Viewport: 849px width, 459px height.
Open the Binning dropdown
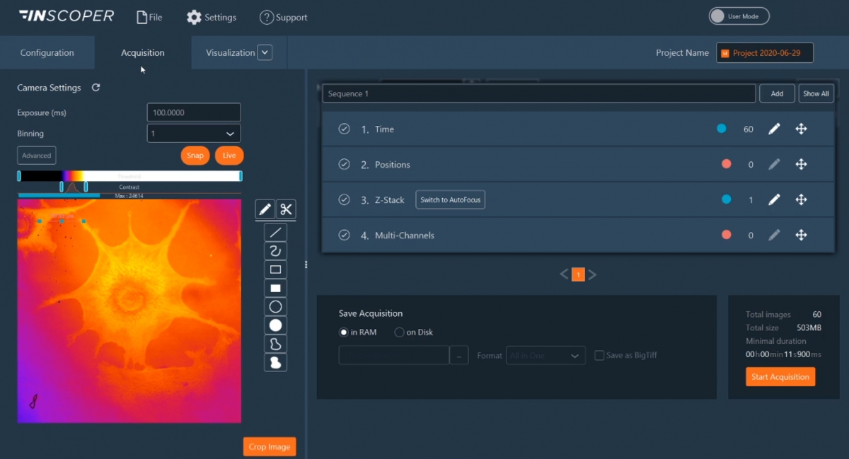tap(194, 133)
